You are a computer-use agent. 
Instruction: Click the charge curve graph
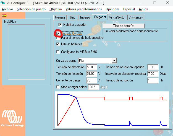point(112,110)
